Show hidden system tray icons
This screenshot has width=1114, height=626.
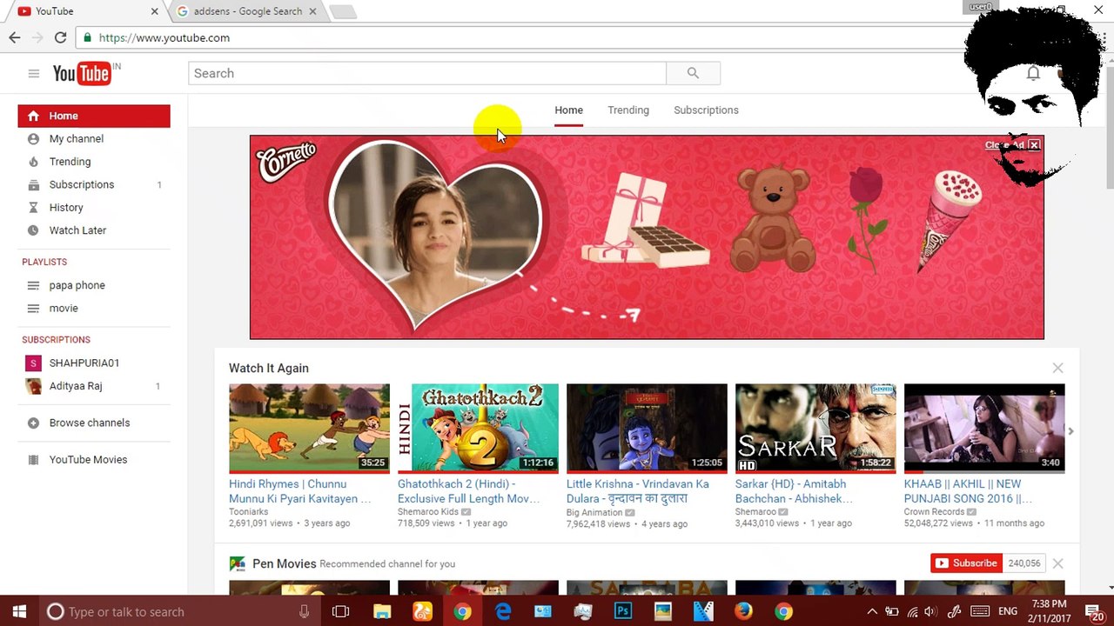pyautogui.click(x=872, y=612)
